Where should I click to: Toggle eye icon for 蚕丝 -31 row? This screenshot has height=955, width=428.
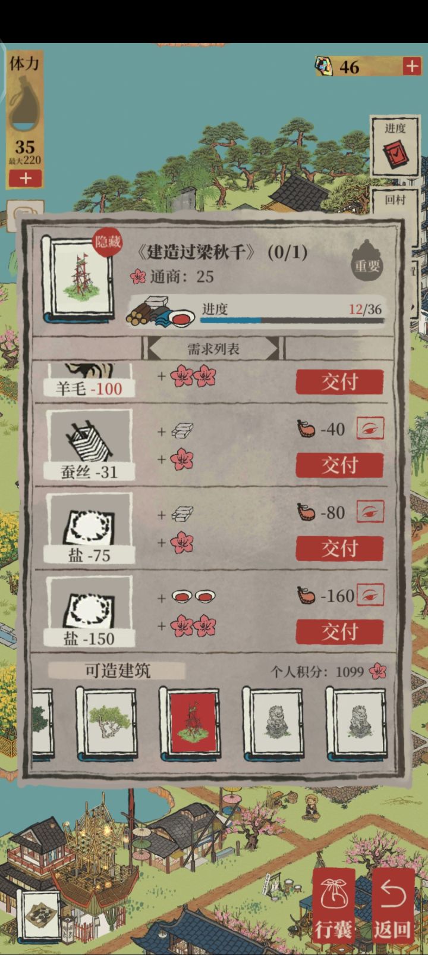click(x=370, y=428)
